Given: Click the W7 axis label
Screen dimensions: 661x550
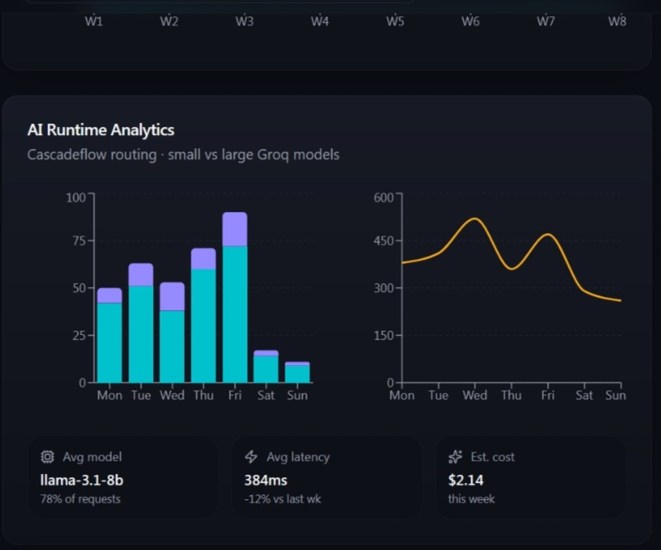Looking at the screenshot, I should coord(546,21).
